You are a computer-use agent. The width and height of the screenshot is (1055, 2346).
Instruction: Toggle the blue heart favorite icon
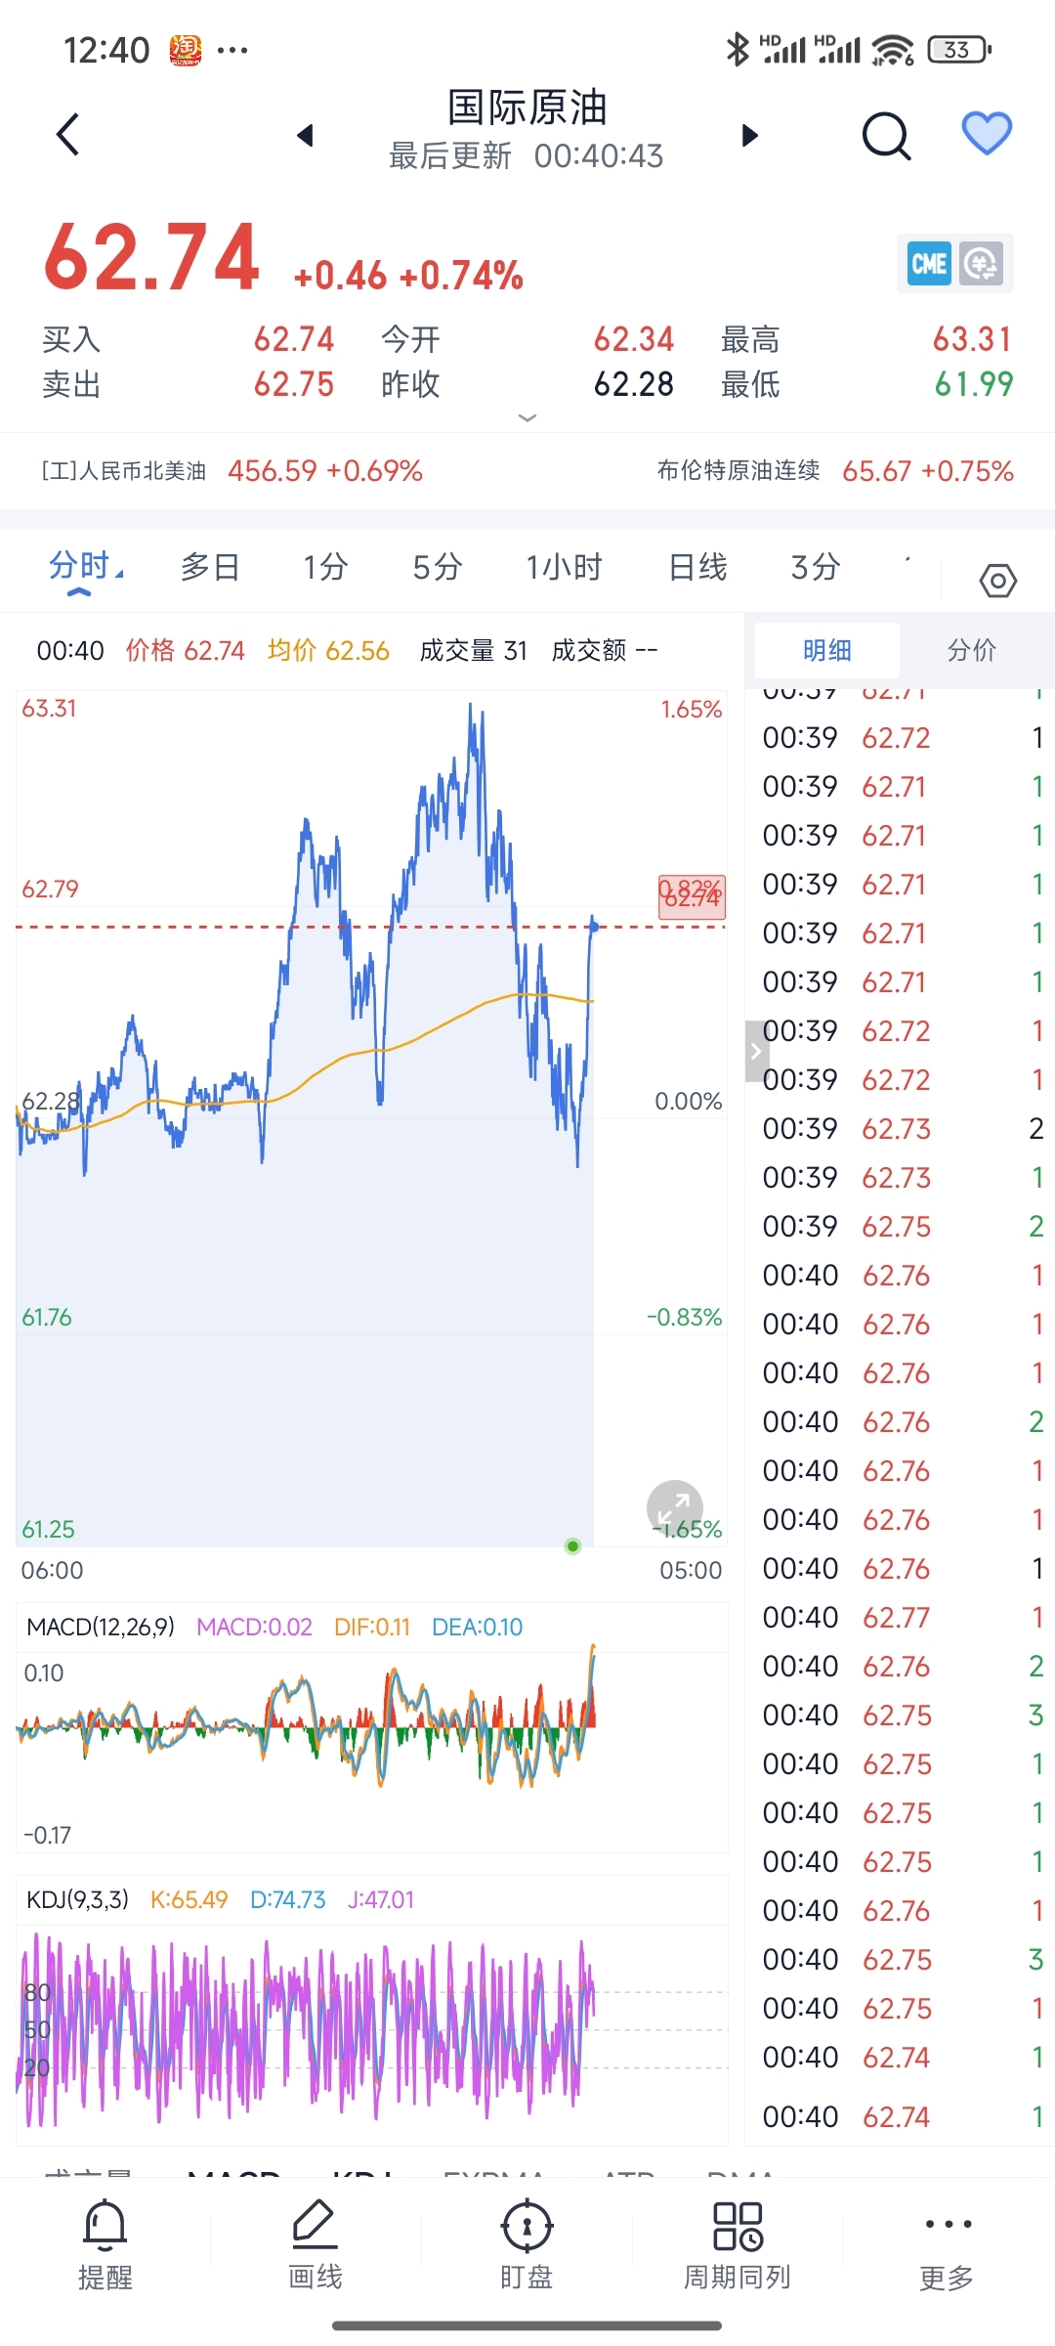(x=987, y=134)
